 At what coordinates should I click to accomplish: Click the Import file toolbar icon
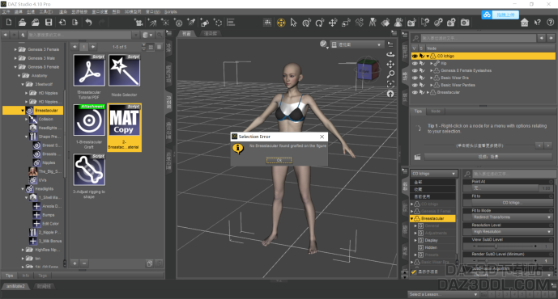click(x=62, y=23)
